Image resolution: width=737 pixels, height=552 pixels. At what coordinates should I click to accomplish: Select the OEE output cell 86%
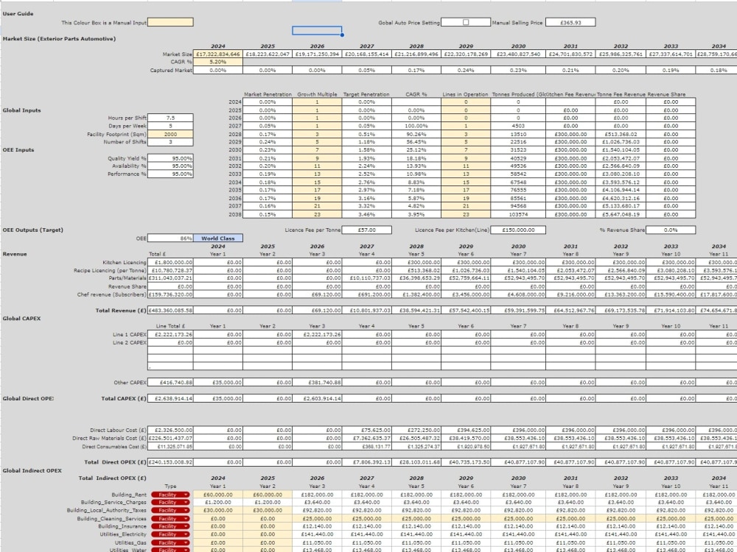click(170, 238)
